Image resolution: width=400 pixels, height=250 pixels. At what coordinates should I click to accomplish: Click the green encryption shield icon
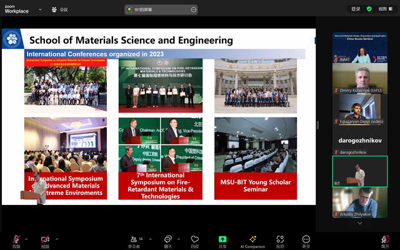pyautogui.click(x=369, y=9)
